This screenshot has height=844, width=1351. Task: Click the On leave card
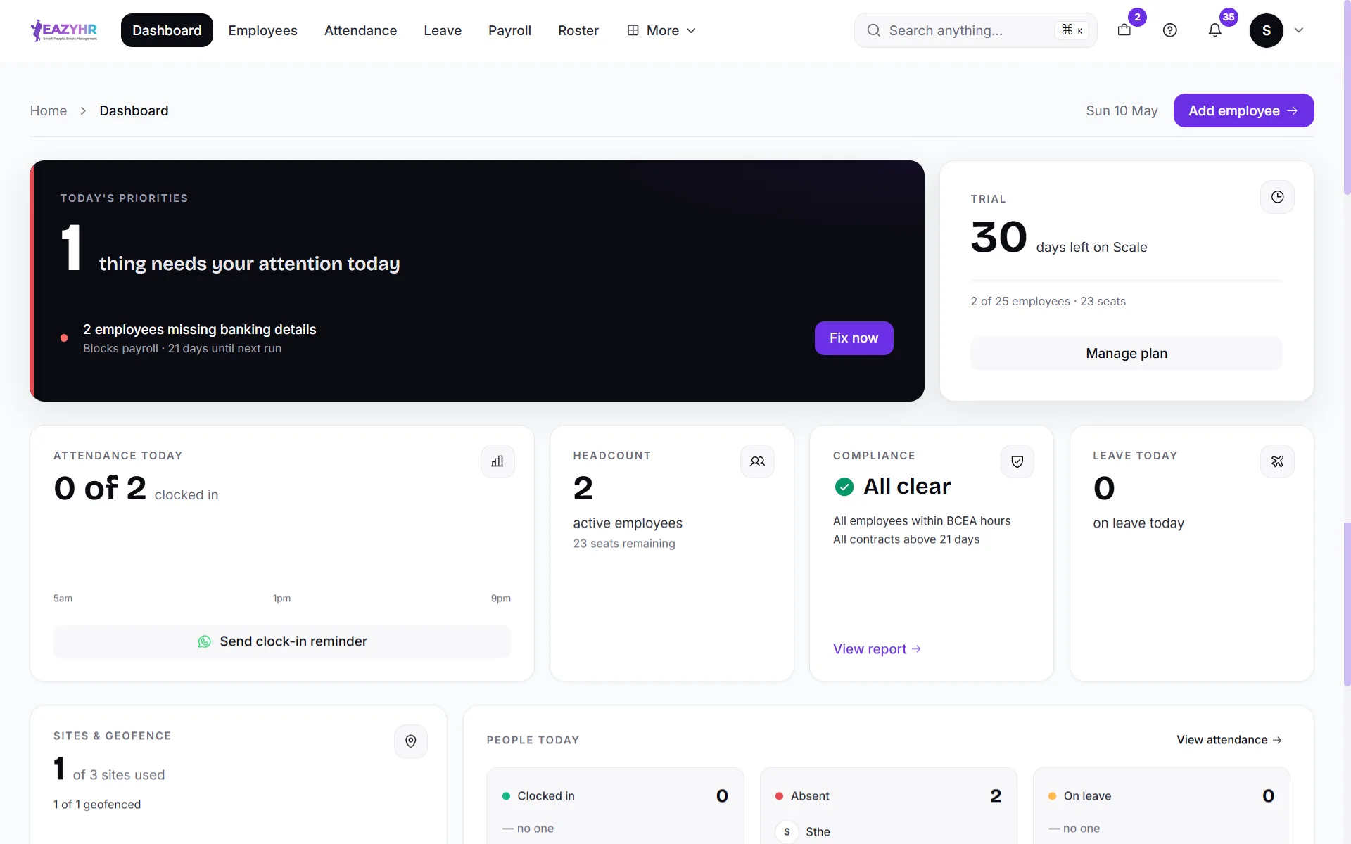(x=1161, y=806)
